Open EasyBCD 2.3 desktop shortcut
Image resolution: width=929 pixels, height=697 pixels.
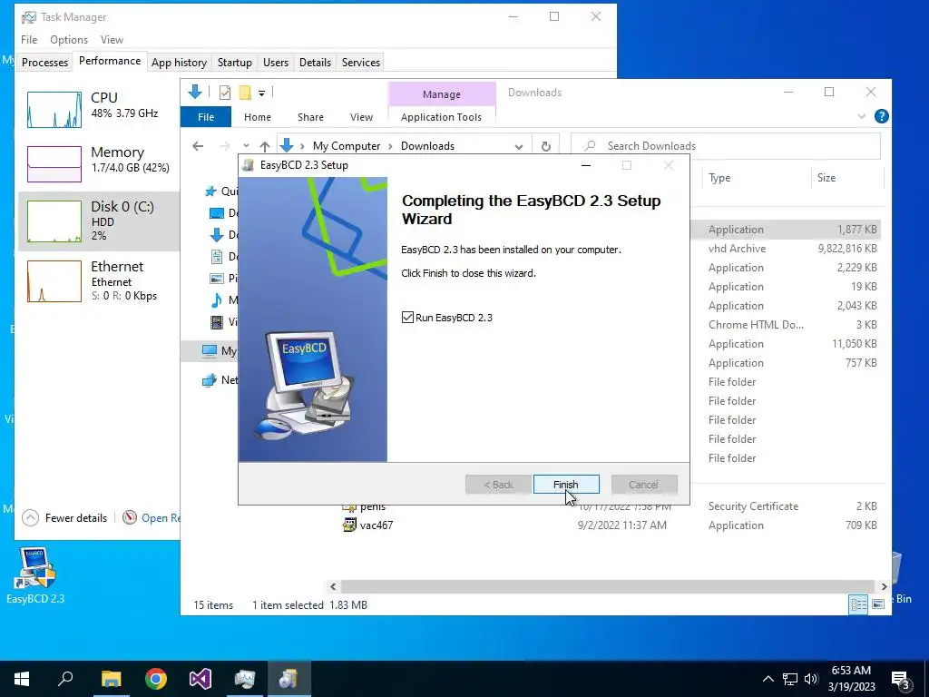[x=35, y=574]
